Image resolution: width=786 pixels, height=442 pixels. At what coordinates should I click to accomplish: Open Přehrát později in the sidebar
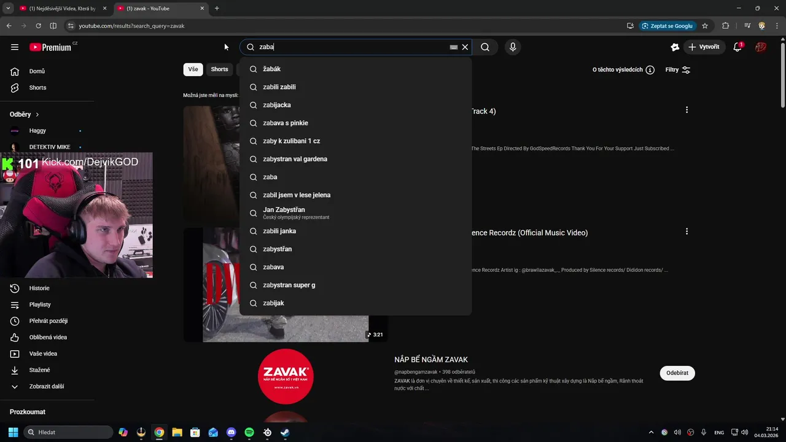(x=47, y=321)
